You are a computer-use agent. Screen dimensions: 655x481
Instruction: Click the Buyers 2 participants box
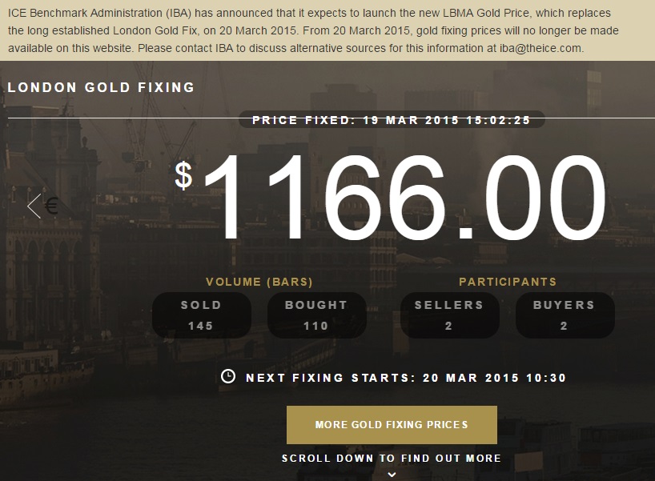pos(565,315)
